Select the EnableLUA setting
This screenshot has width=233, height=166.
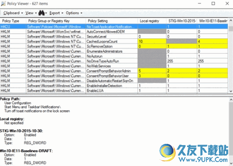tap(95, 90)
